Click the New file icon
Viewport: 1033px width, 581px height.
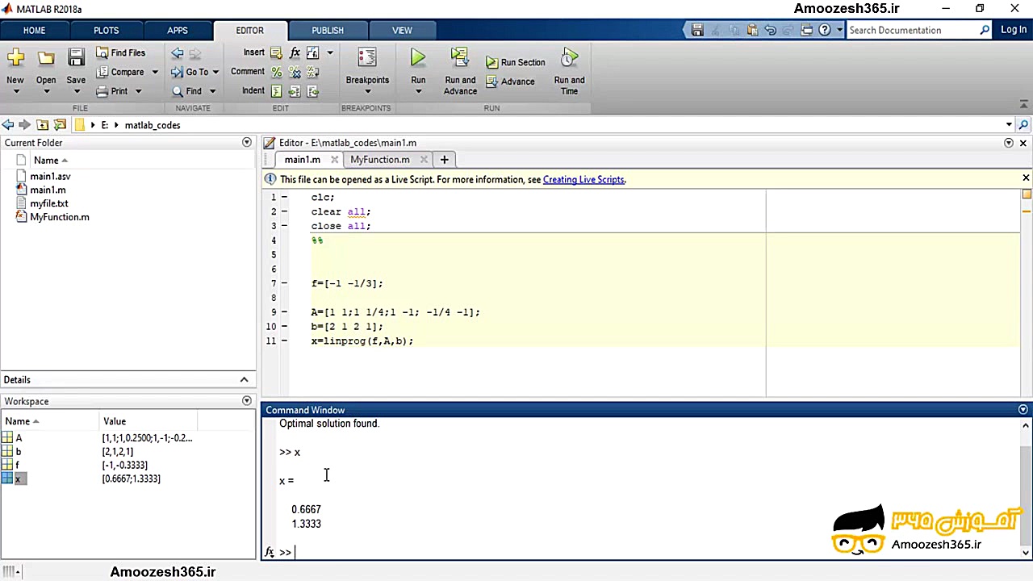15,58
